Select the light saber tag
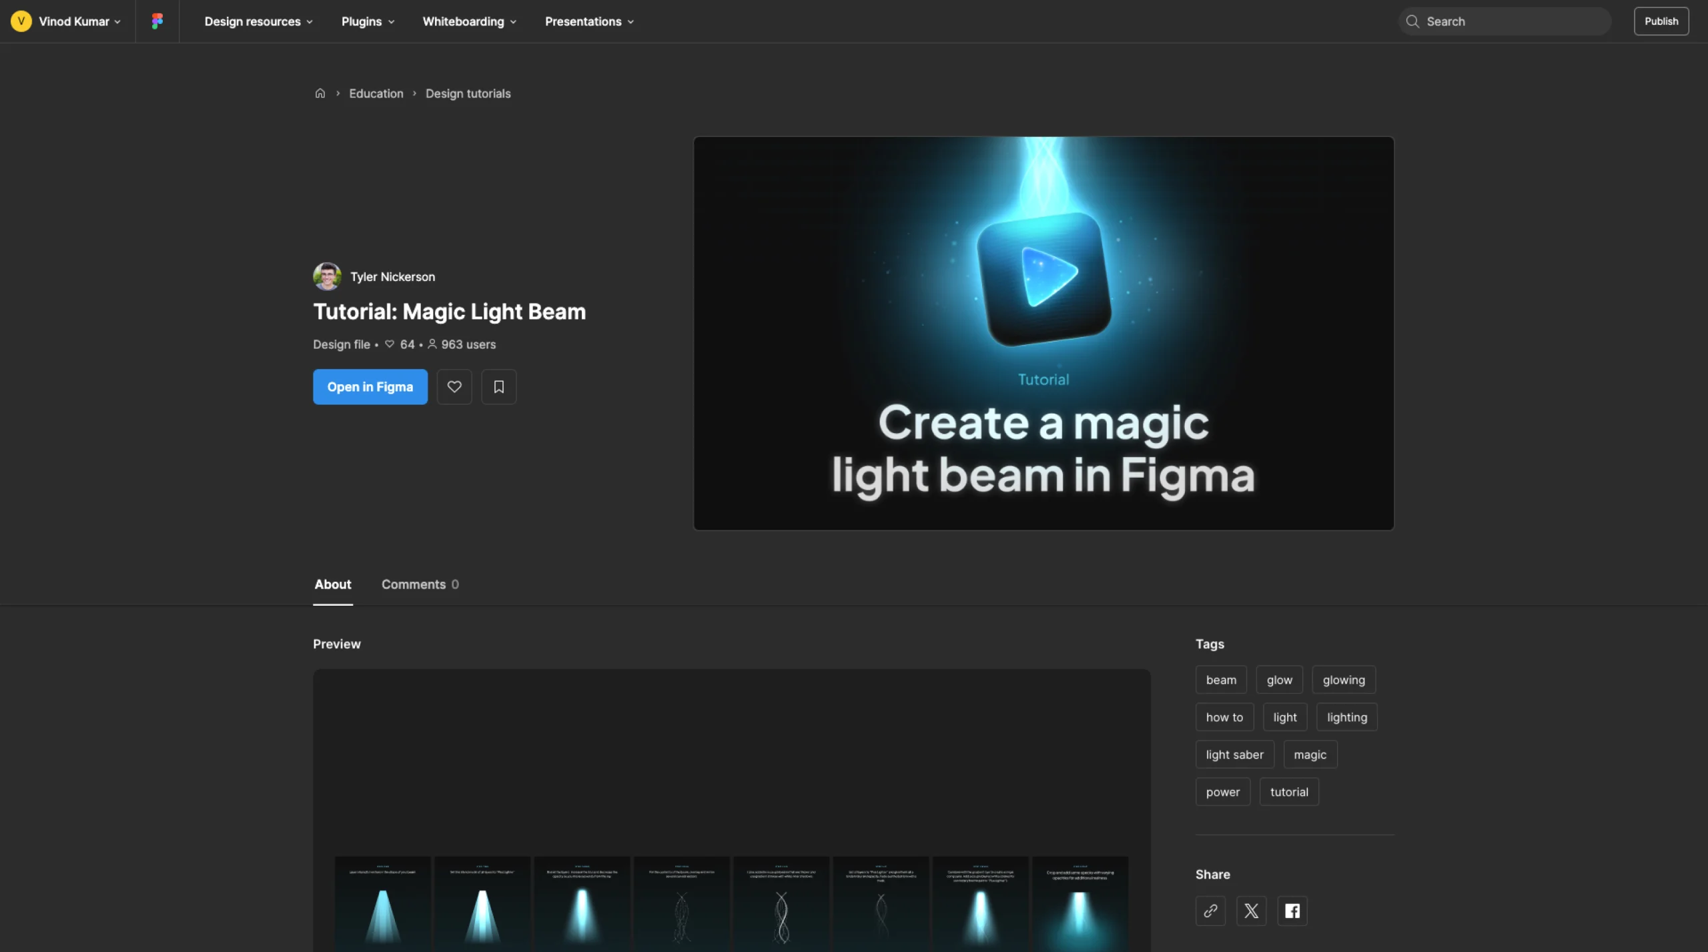 (1235, 755)
